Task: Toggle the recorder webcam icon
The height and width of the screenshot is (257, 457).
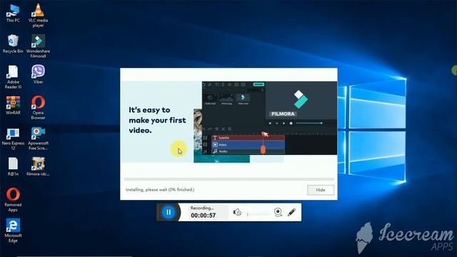Action: [278, 212]
